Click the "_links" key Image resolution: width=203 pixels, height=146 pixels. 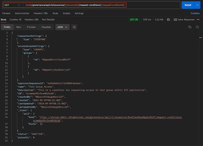(x=22, y=110)
